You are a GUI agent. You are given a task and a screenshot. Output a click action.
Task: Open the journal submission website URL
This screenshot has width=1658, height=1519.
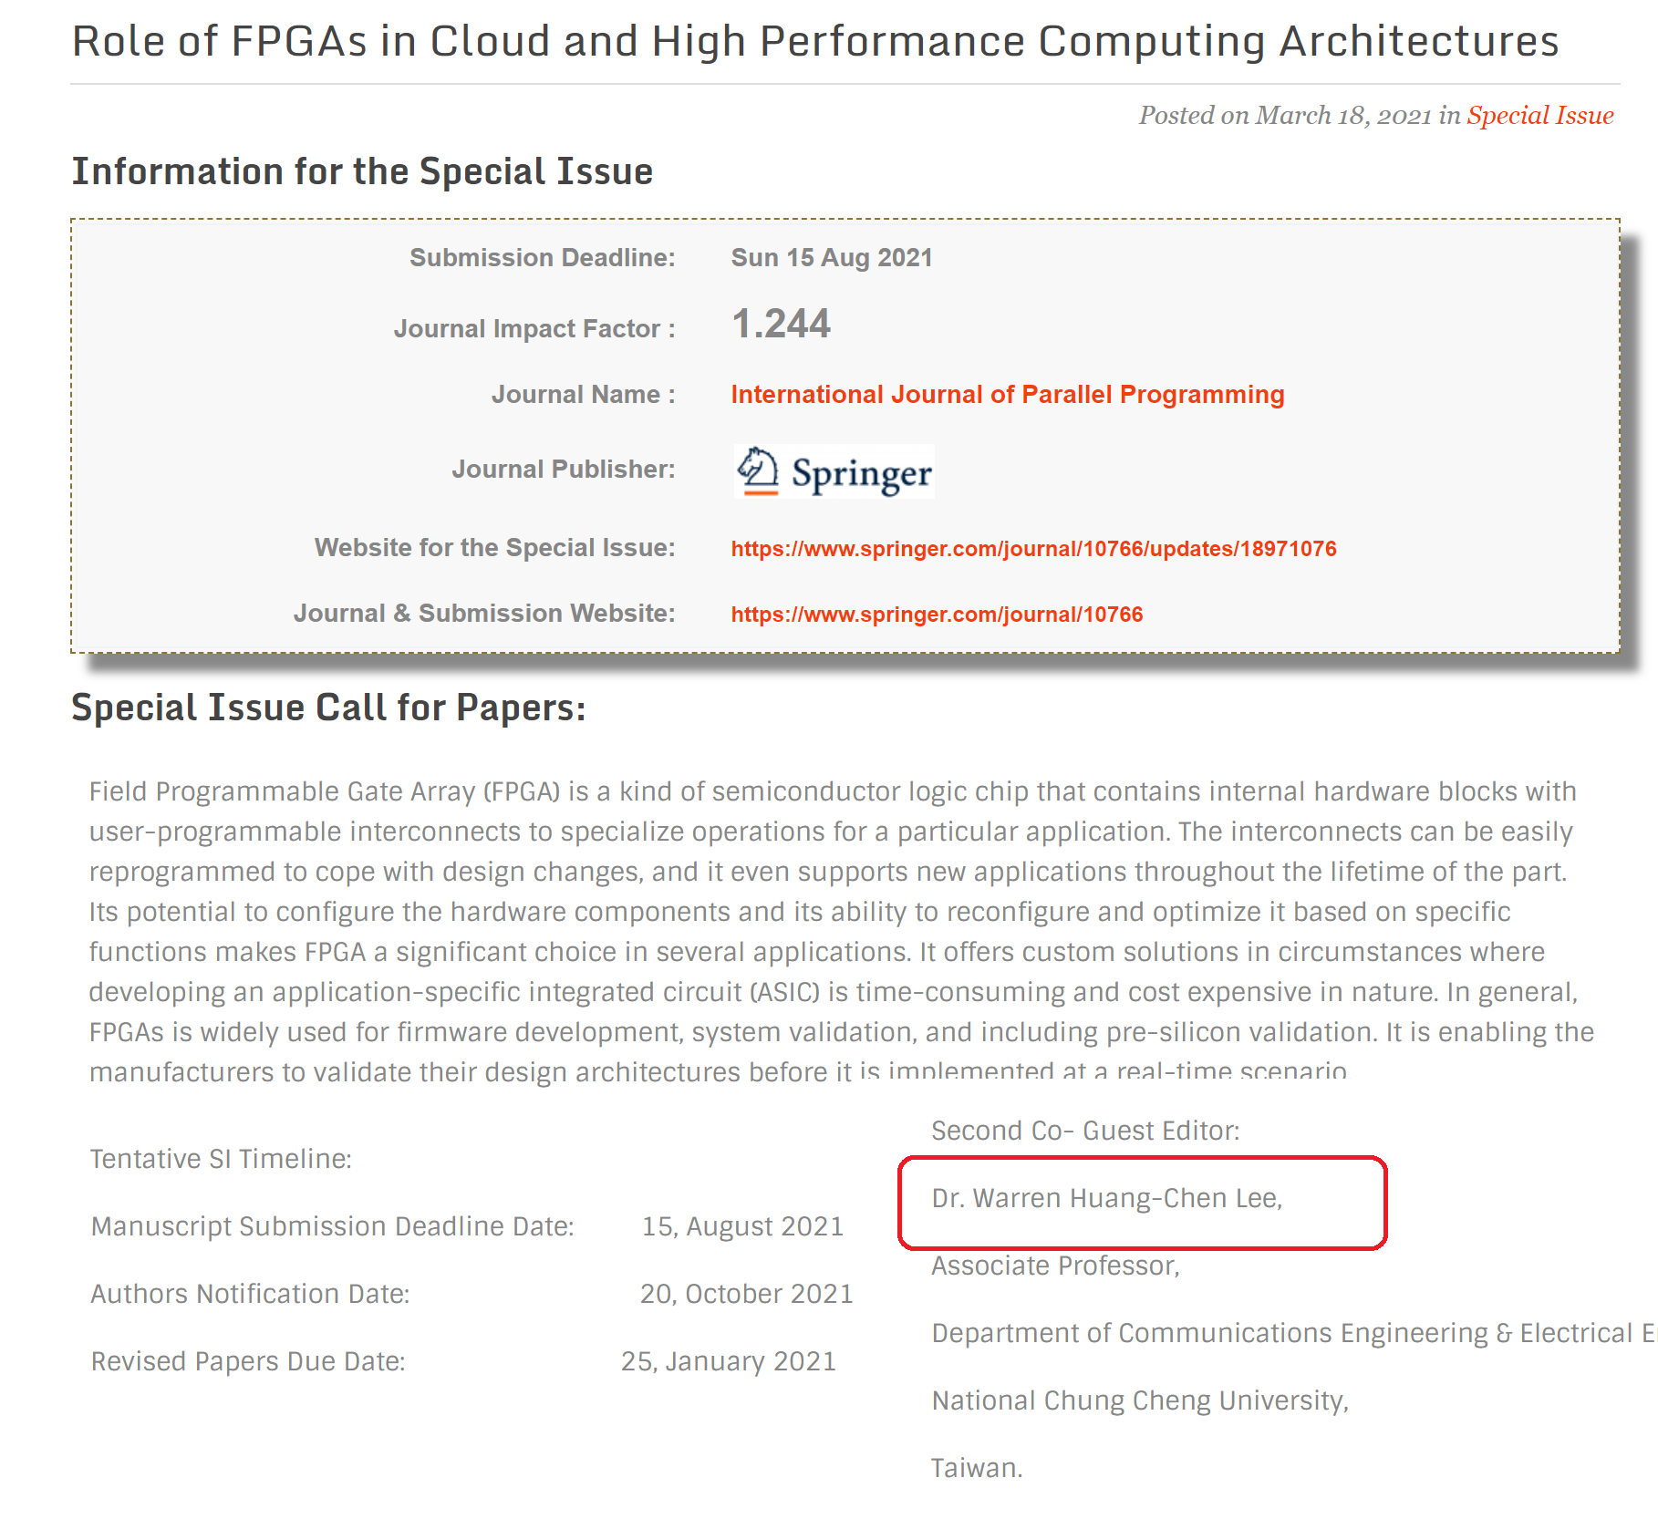pyautogui.click(x=937, y=615)
